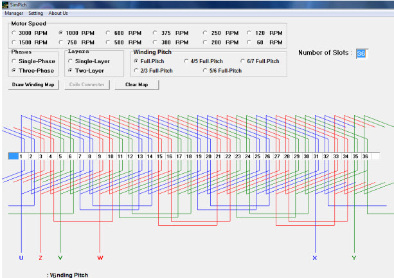Image resolution: width=394 pixels, height=278 pixels.
Task: Click slot number 1 in the map
Action: click(x=21, y=156)
